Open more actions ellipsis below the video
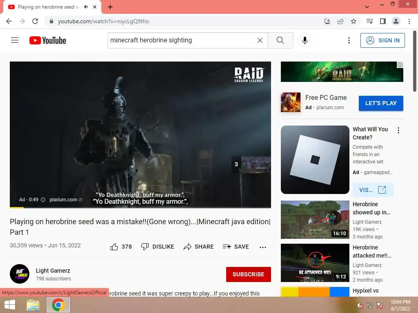Viewport: 418px width, 313px height. click(263, 247)
